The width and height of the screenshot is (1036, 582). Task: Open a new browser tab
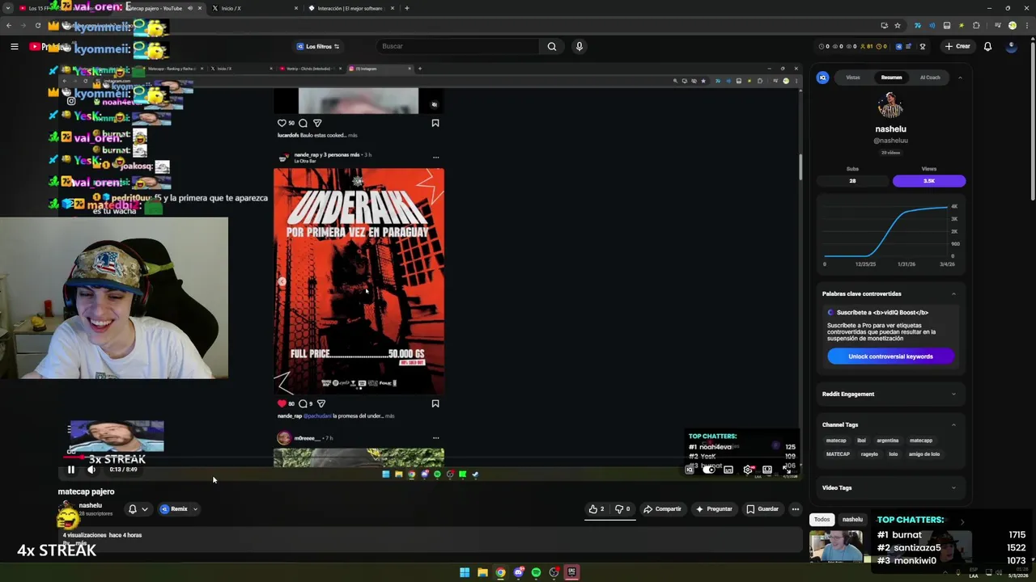click(x=406, y=8)
